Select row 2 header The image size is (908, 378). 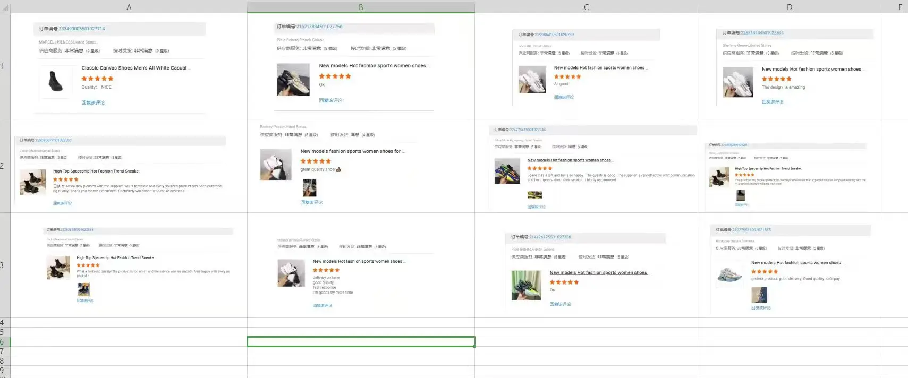5,166
